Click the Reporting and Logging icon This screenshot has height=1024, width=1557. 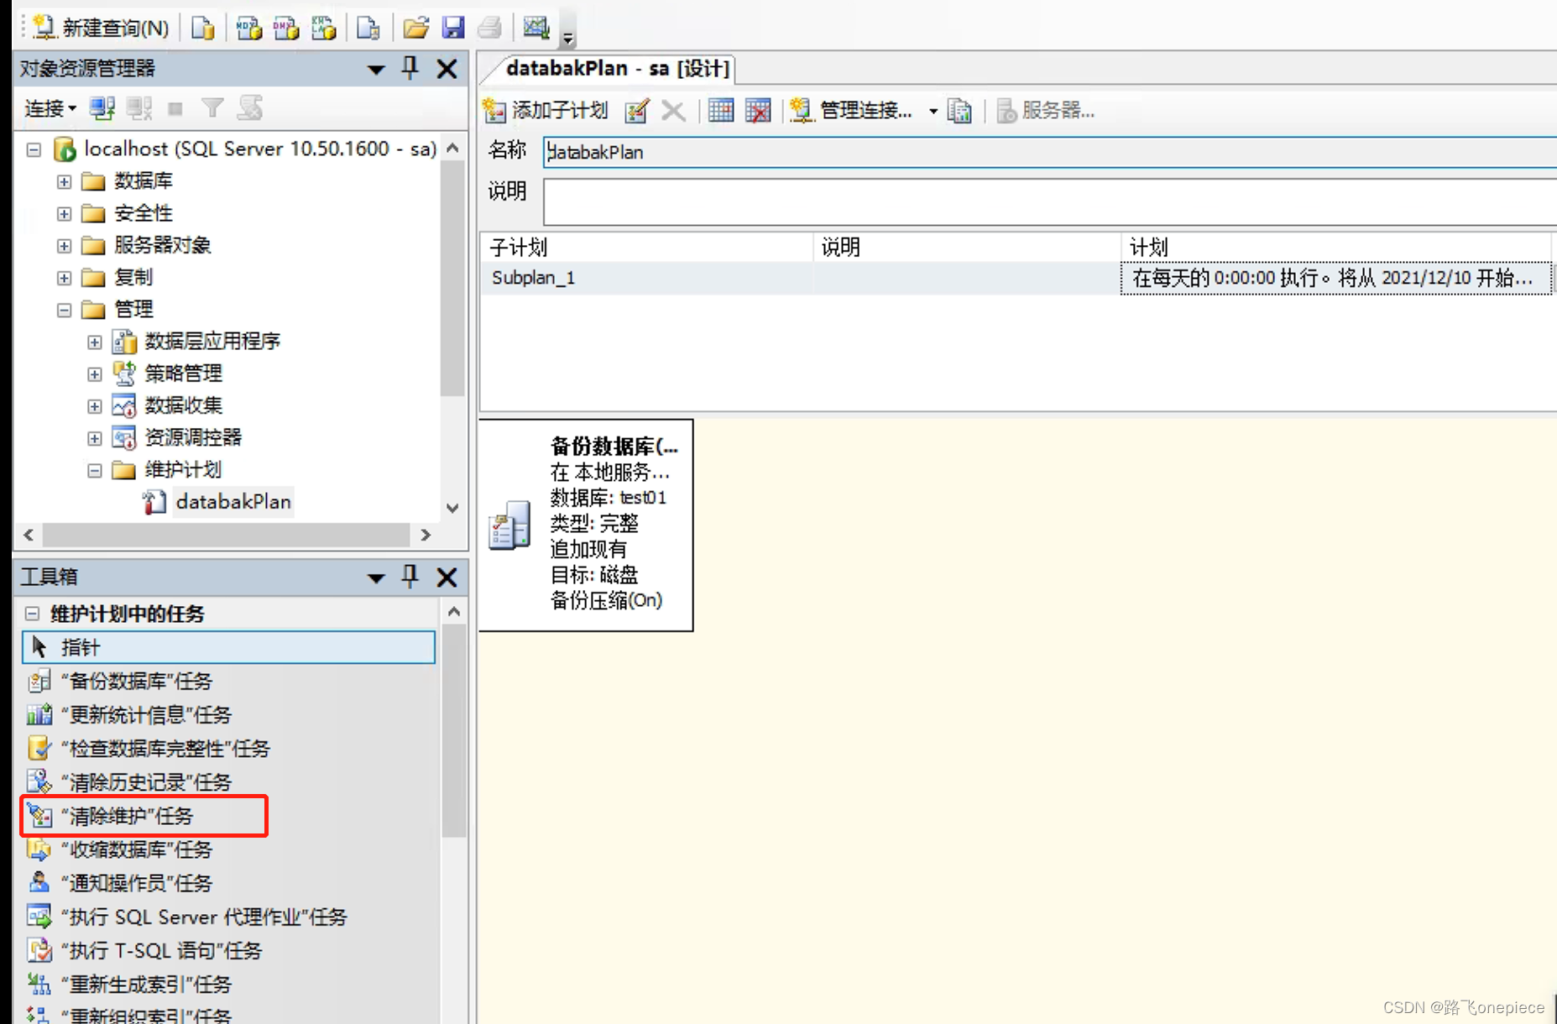(959, 111)
